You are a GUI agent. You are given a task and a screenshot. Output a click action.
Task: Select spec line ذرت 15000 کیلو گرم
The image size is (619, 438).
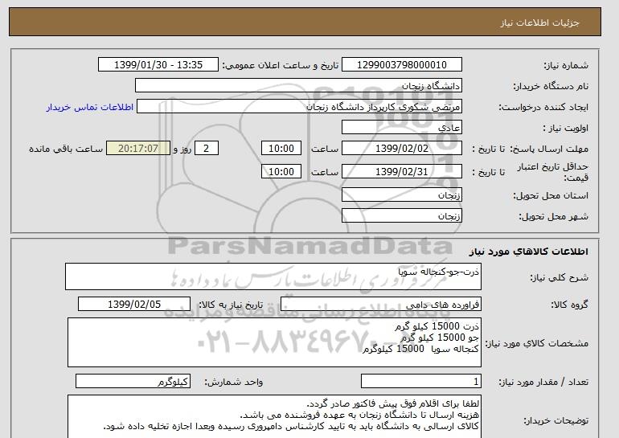tap(437, 326)
